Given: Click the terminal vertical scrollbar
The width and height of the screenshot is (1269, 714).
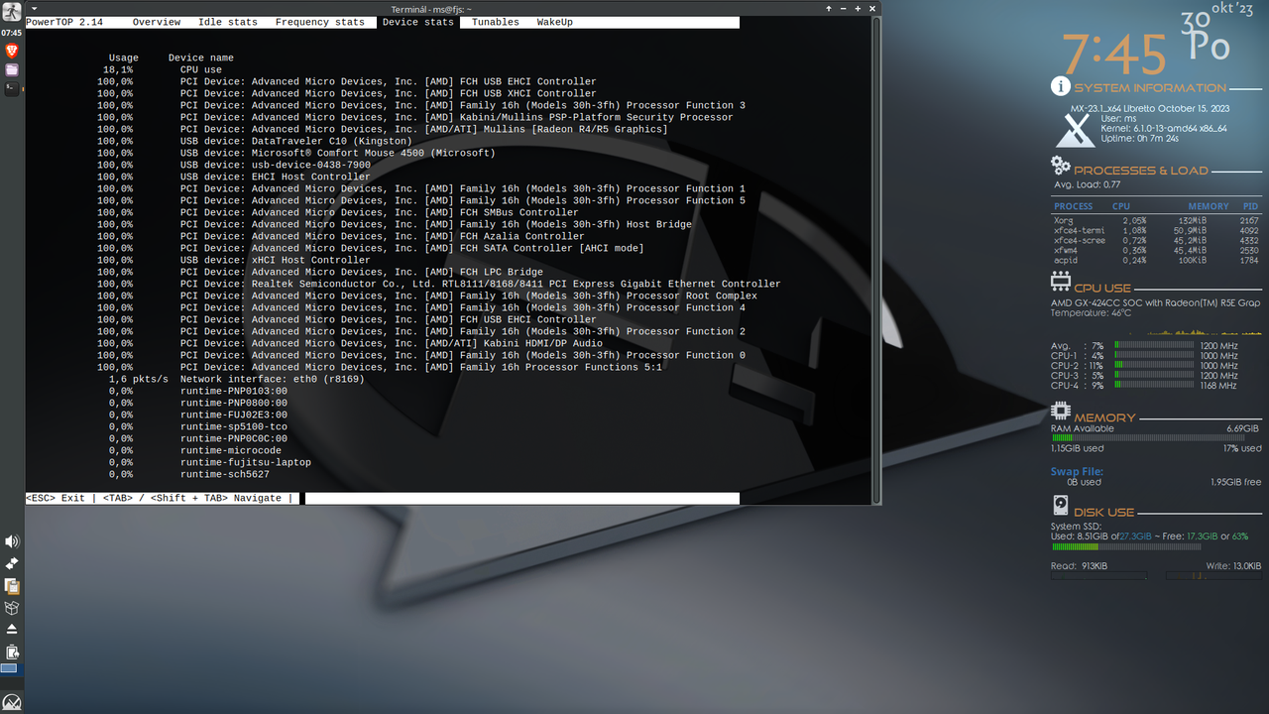Looking at the screenshot, I should tap(875, 260).
